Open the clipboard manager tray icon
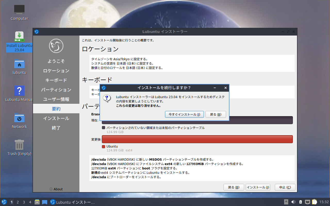 coord(314,202)
